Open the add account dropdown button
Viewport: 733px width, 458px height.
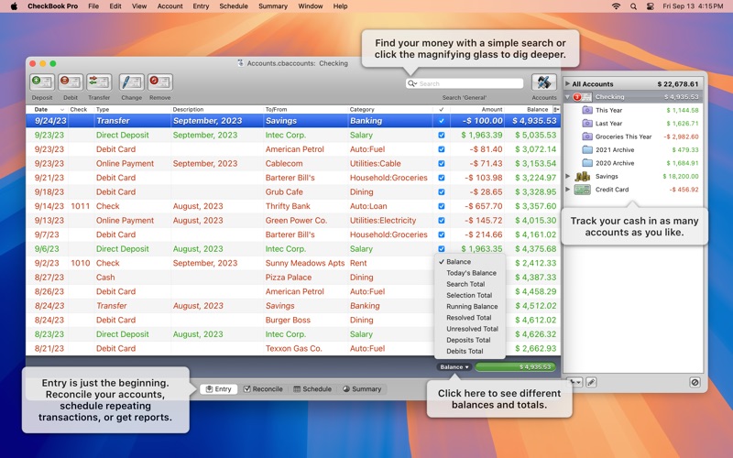(x=574, y=382)
